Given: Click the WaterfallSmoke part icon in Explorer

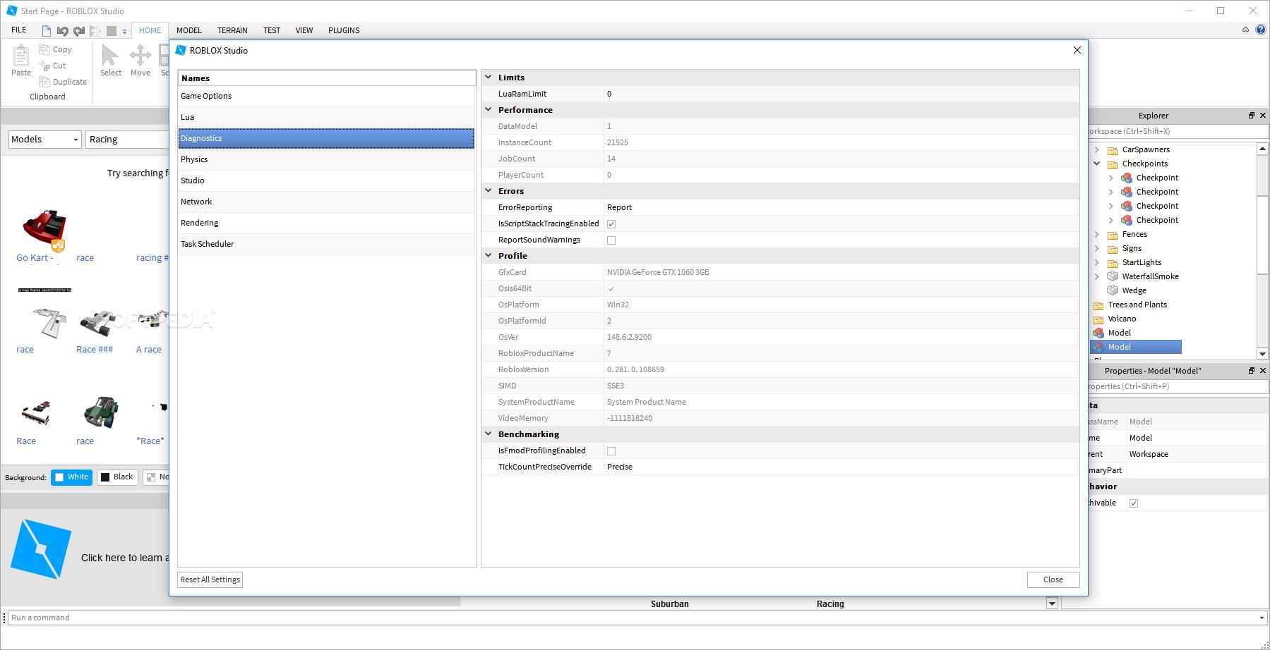Looking at the screenshot, I should (1113, 276).
